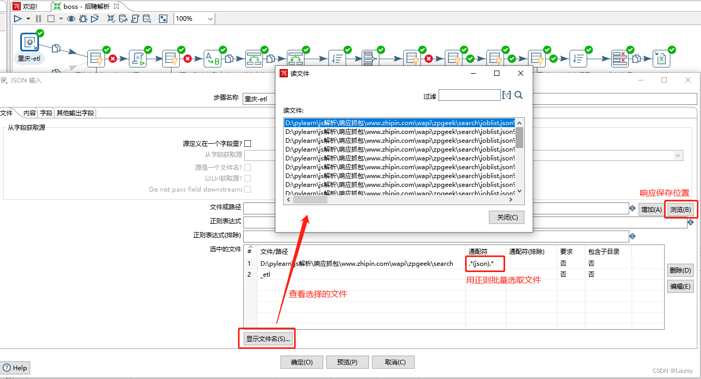Open the 其他输出字段 tab
The image size is (701, 379).
coord(75,113)
